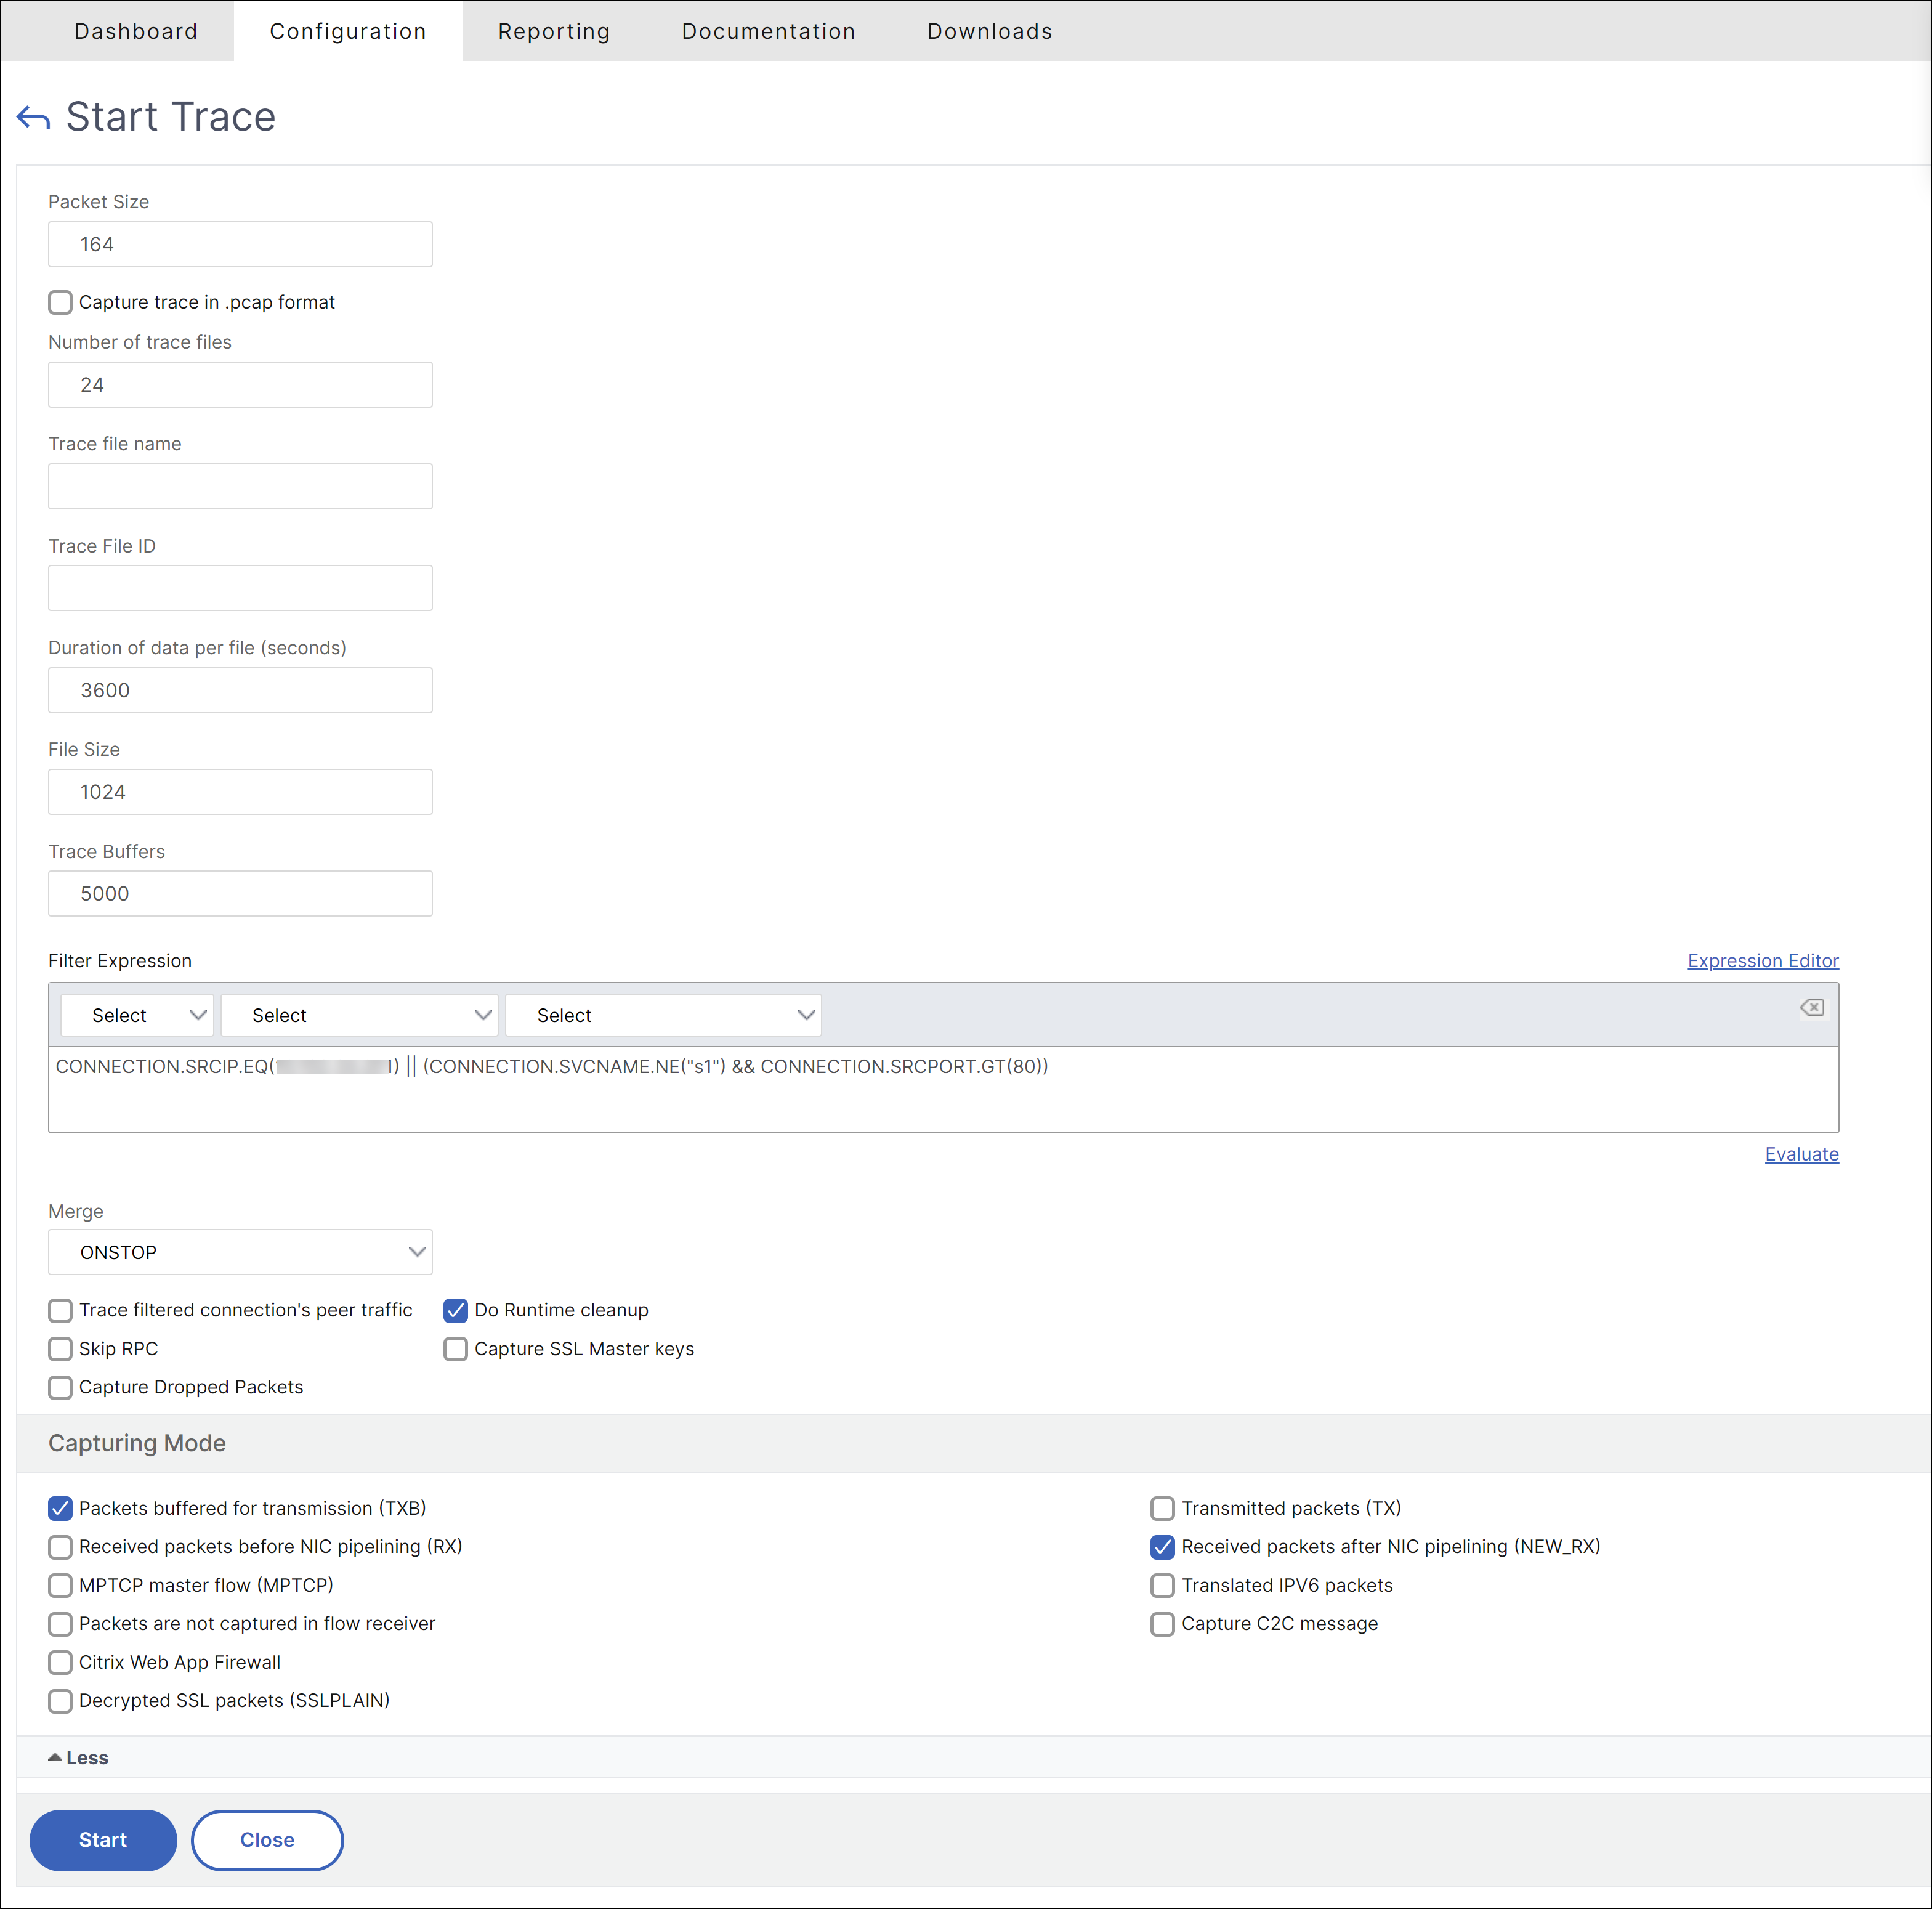Enable Decrypted SSL packets (SSLPLAIN)
1932x1909 pixels.
[x=60, y=1701]
